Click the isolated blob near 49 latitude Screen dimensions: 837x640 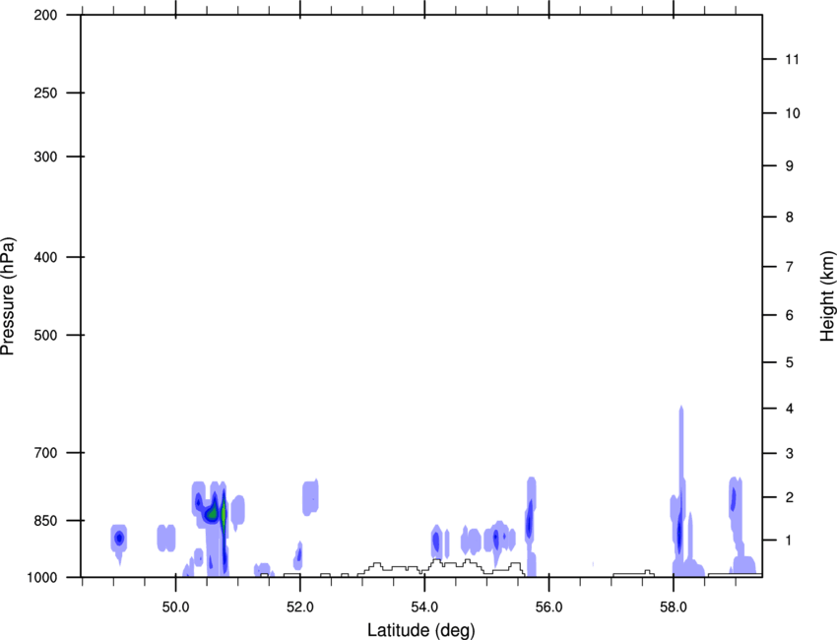119,538
